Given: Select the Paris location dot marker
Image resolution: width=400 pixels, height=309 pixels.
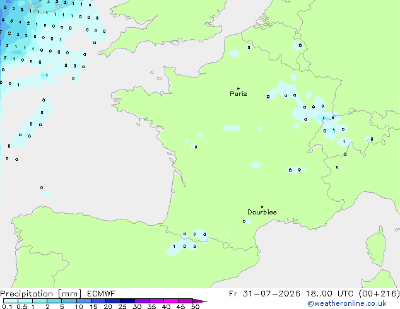Looking at the screenshot, I should 238,88.
